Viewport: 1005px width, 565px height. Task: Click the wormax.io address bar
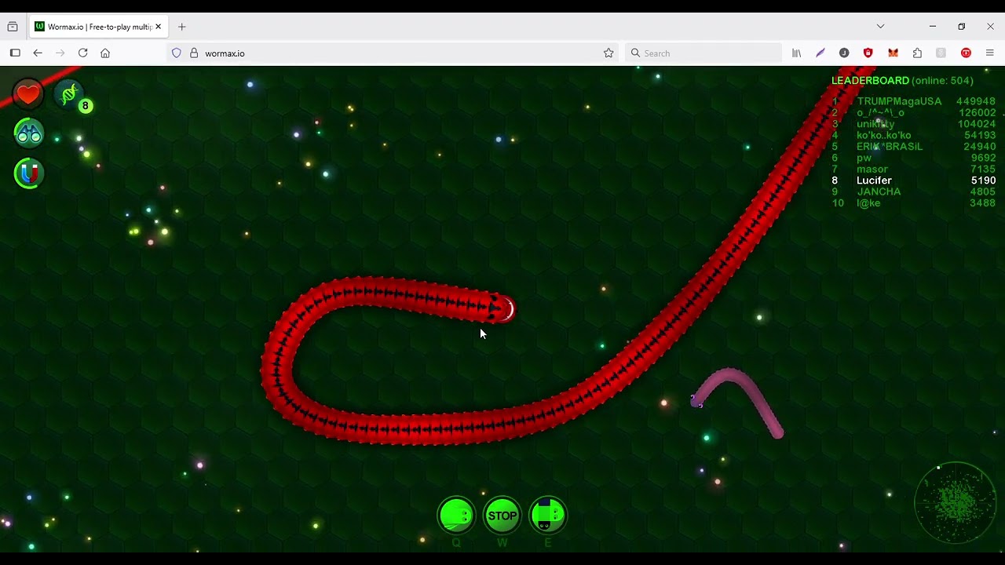click(393, 53)
